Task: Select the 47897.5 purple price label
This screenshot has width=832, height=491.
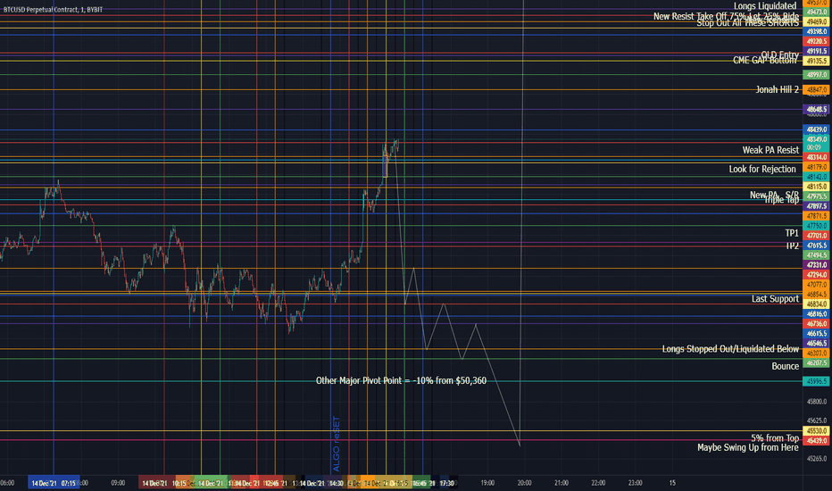Action: (x=816, y=206)
